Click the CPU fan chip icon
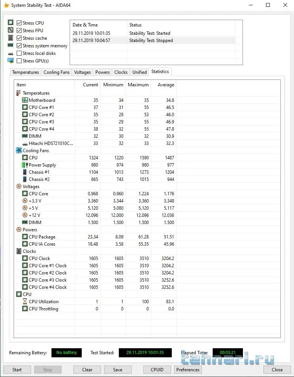This screenshot has width=294, height=377. click(25, 158)
